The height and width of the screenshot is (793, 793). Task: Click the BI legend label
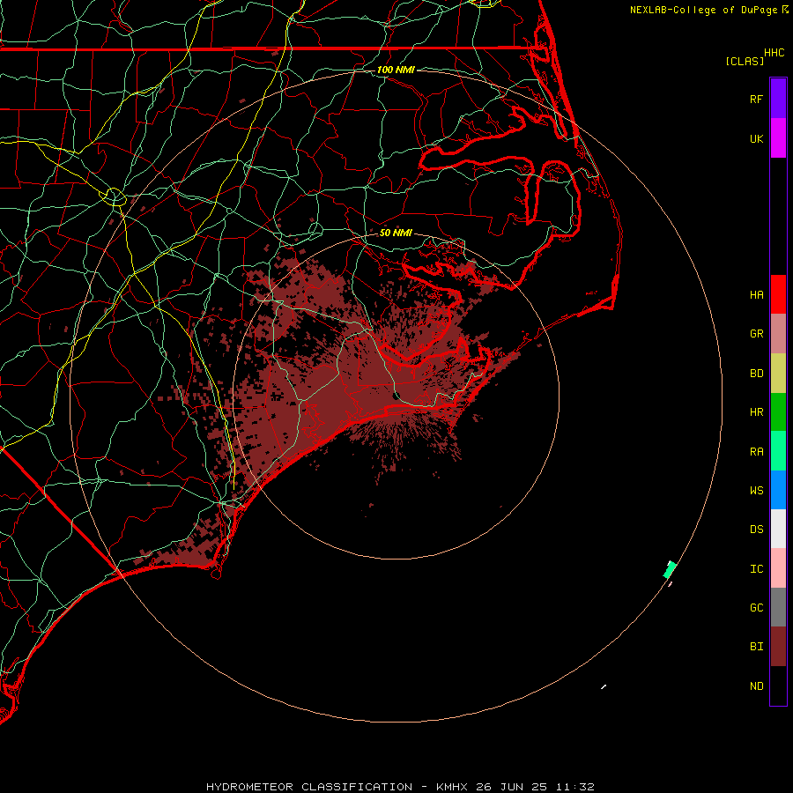tap(756, 647)
